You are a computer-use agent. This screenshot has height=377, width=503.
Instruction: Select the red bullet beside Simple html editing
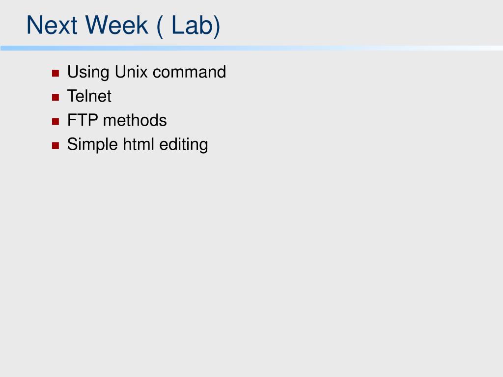(56, 145)
